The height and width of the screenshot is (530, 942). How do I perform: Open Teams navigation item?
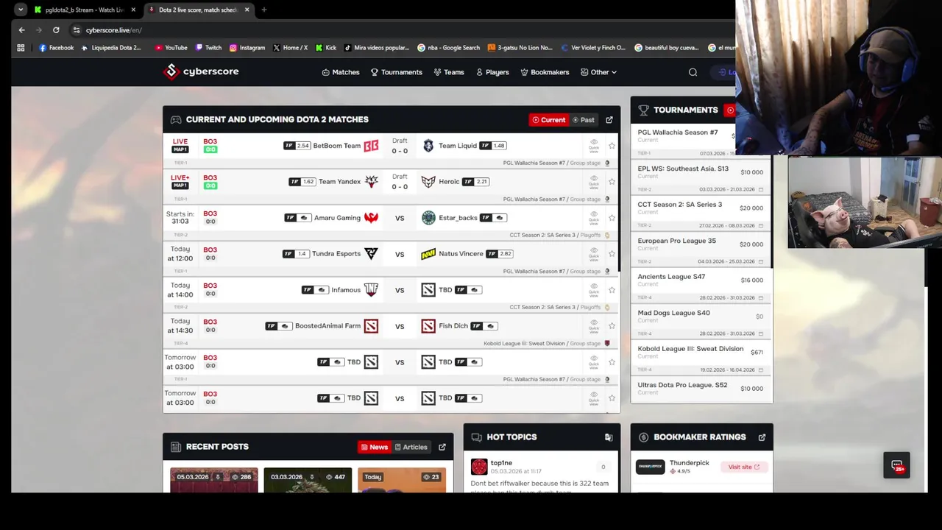click(449, 72)
